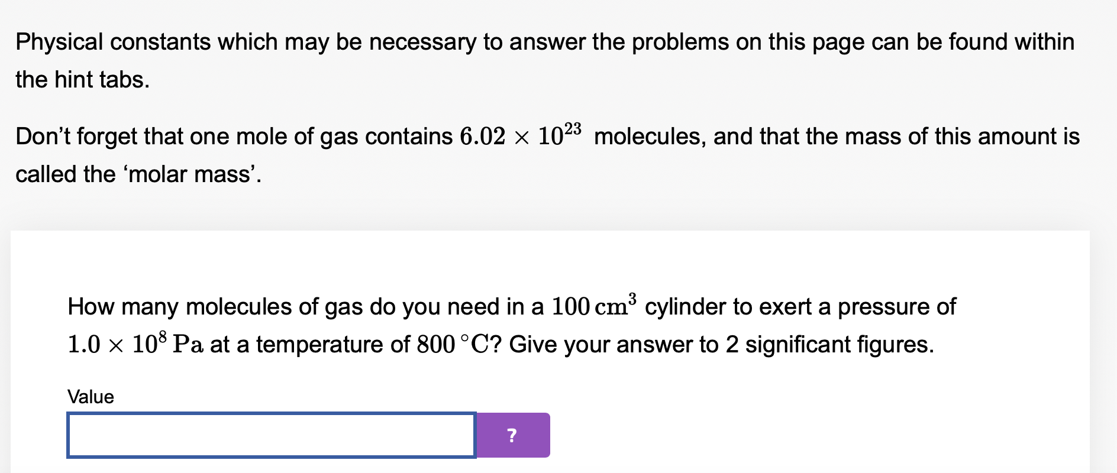This screenshot has height=473, width=1117.
Task: Click the "2 significant figures" instruction text
Action: [x=828, y=344]
